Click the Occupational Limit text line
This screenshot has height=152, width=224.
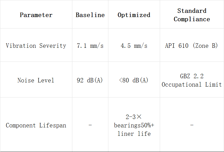pyautogui.click(x=192, y=85)
